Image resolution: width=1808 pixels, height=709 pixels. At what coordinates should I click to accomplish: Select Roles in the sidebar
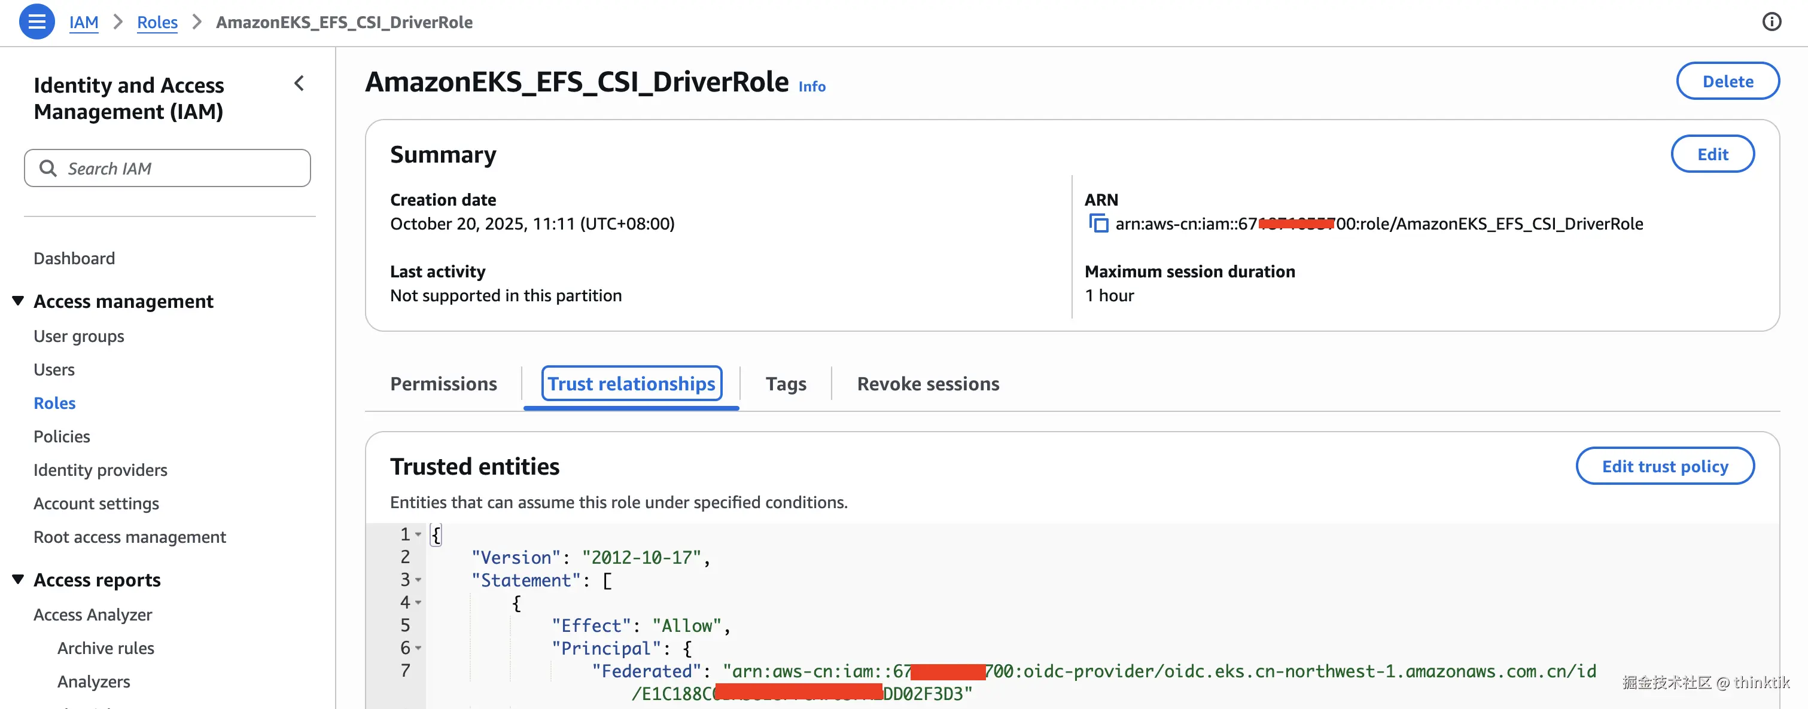click(x=55, y=404)
